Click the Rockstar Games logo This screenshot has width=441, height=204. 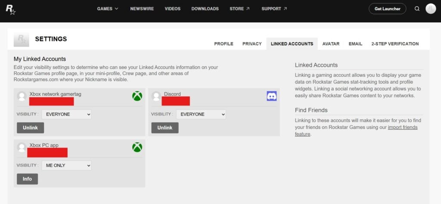(11, 9)
